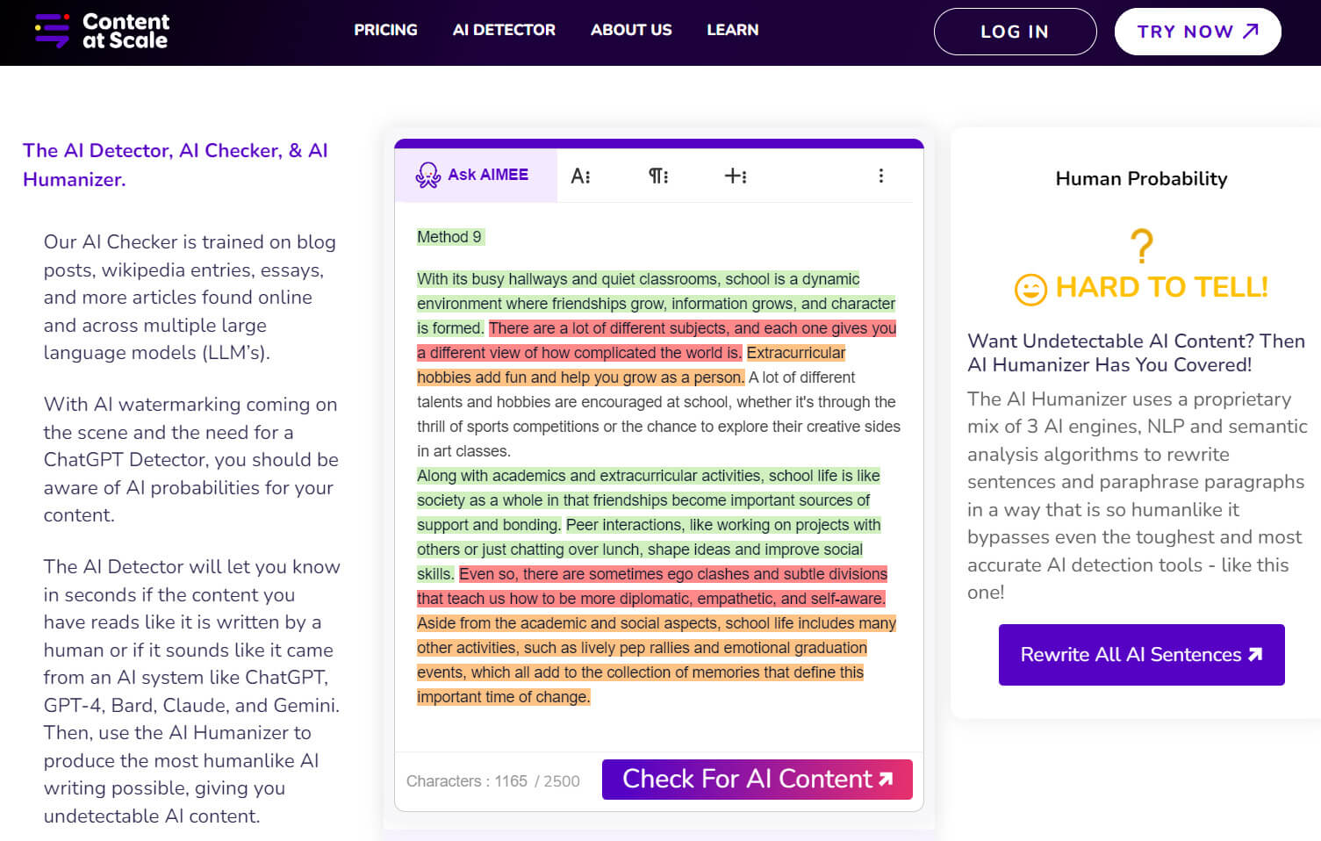Click the text formatting A icon
Screen dimensions: 1321x841
click(579, 175)
